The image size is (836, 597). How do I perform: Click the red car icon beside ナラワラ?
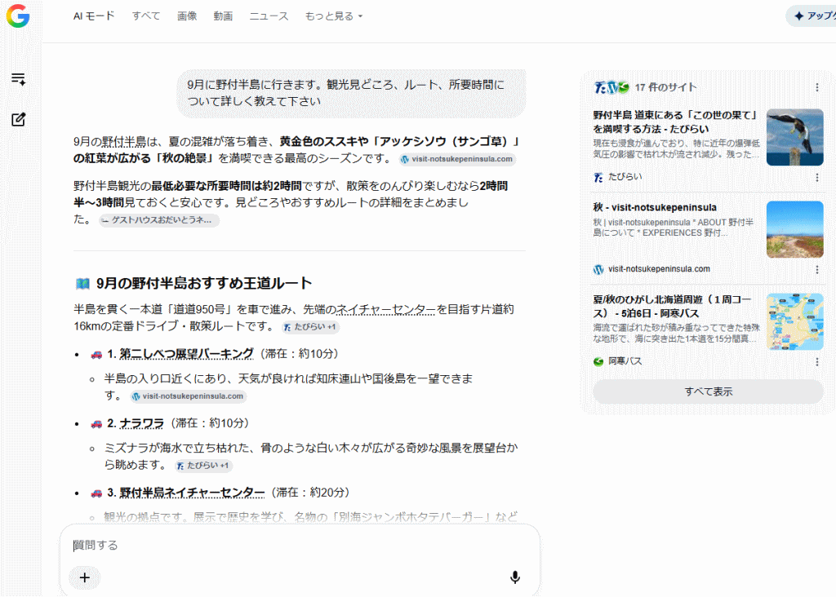[96, 423]
